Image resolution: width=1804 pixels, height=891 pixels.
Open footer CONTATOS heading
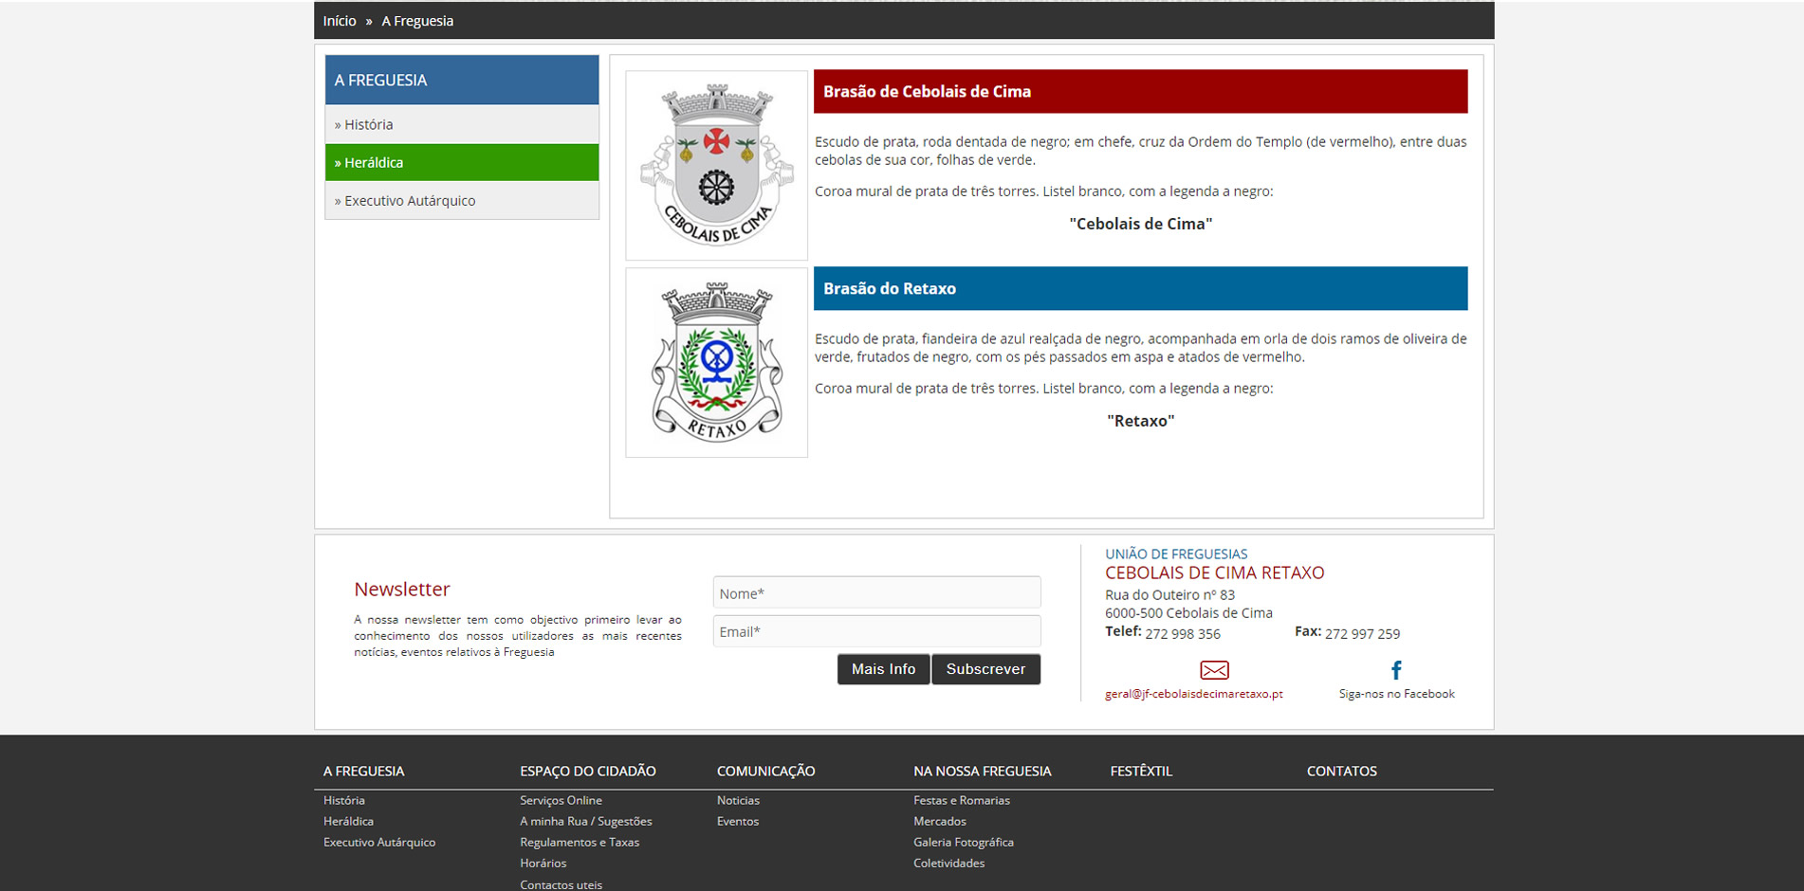1342,771
